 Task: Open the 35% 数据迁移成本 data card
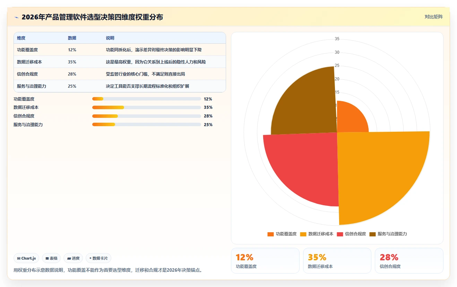point(337,261)
